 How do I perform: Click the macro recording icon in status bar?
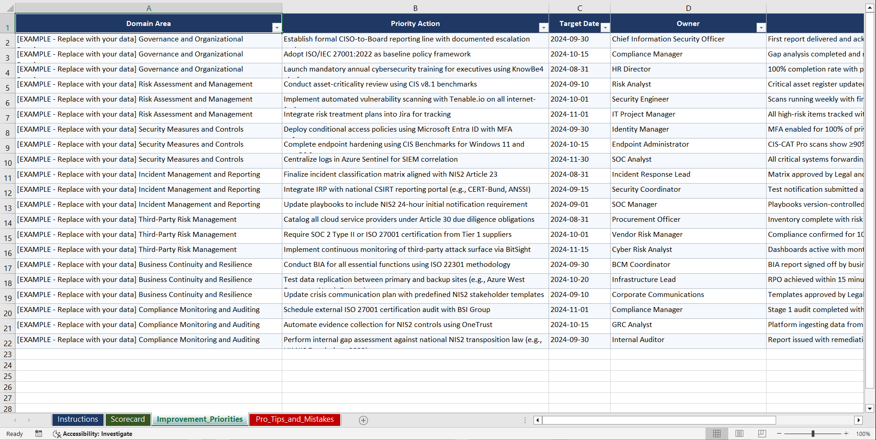coord(39,434)
